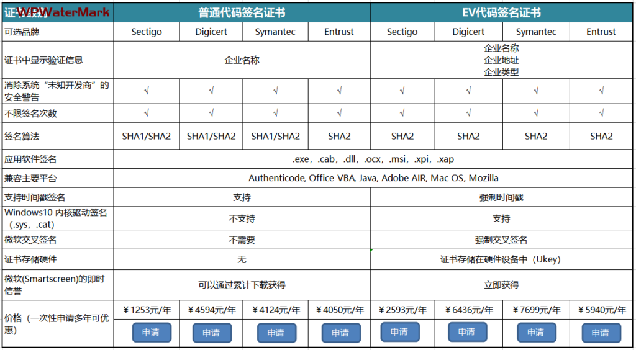This screenshot has height=350, width=636.
Task: Click the 不支持 cell
Action: (x=242, y=218)
